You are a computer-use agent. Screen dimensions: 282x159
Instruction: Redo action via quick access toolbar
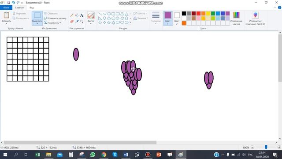[x=18, y=3]
